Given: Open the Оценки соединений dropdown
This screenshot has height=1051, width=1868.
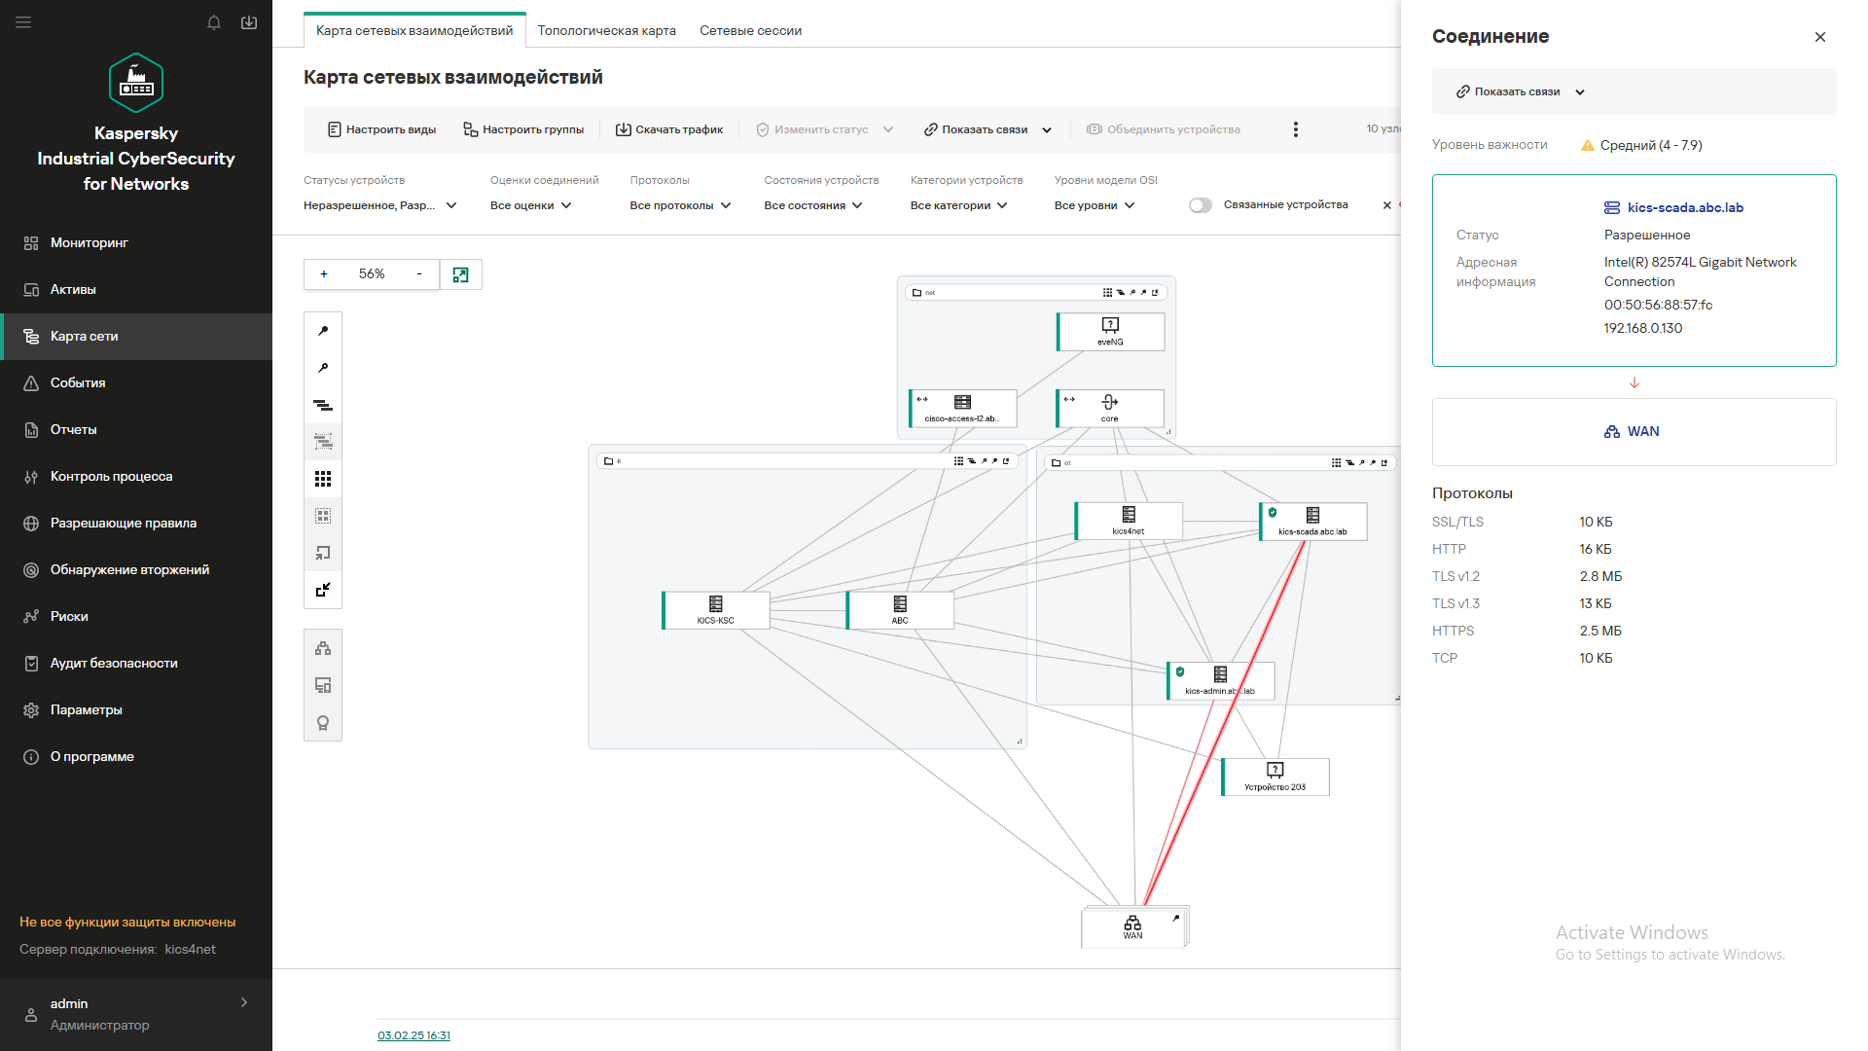Looking at the screenshot, I should (x=531, y=205).
